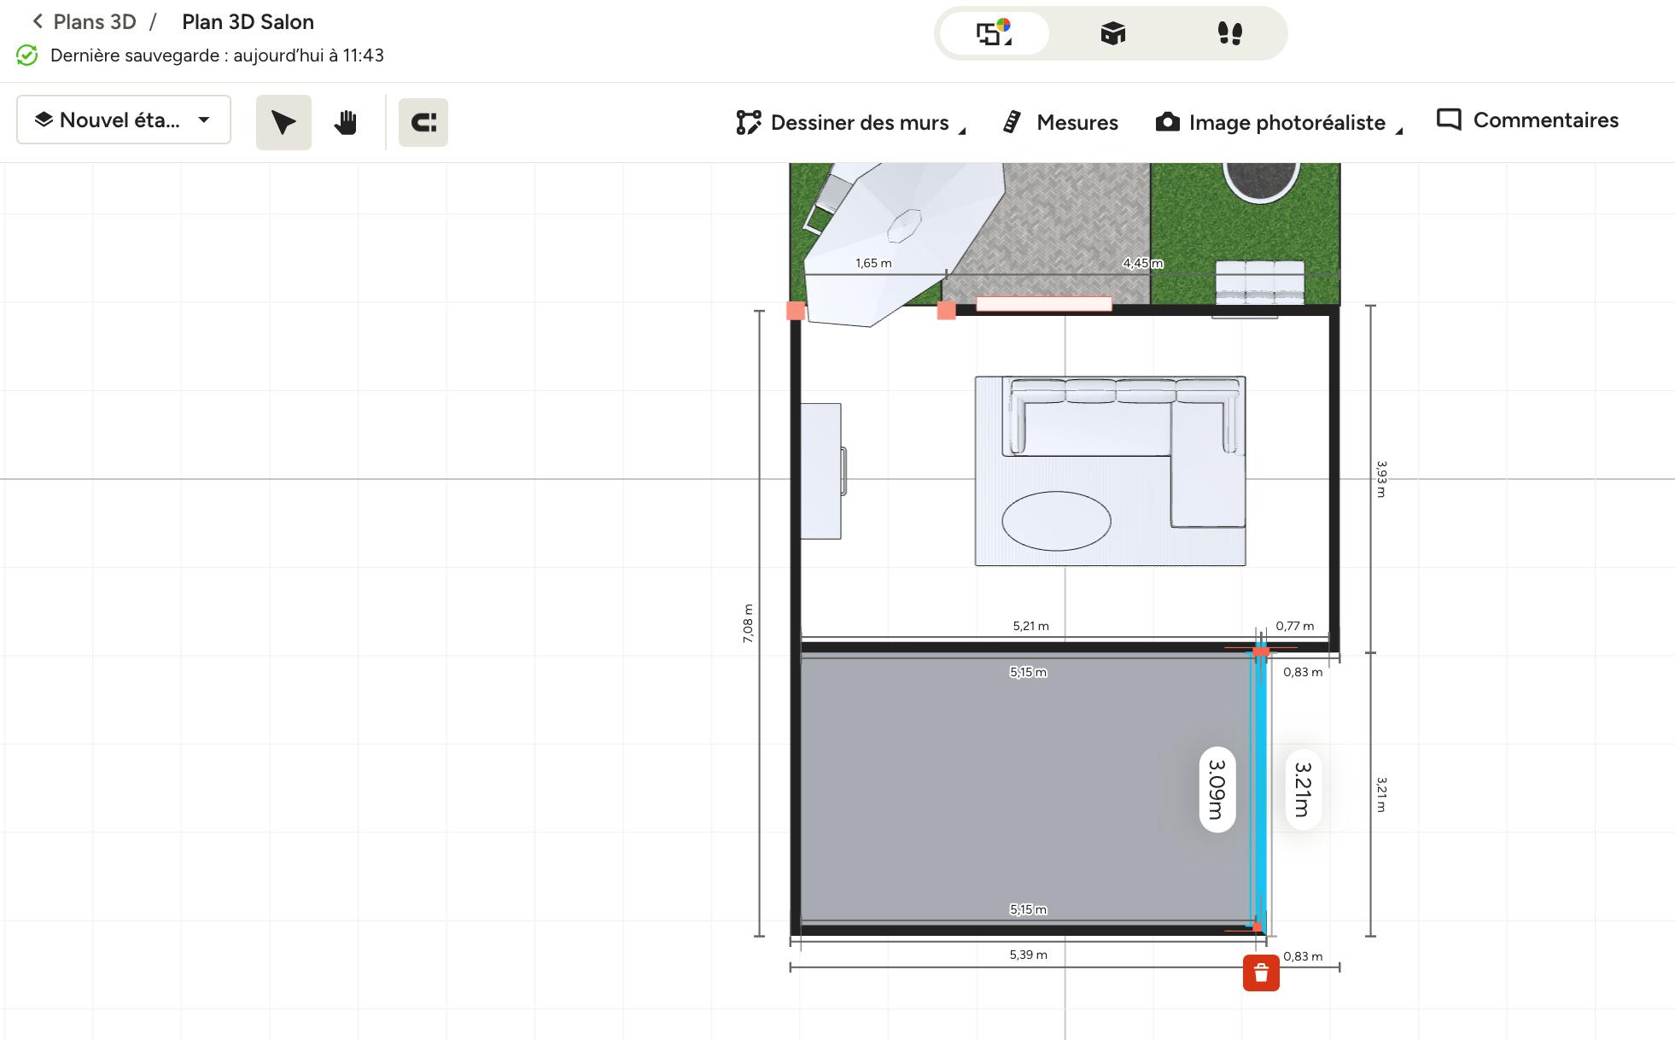Click the green save status icon
Screen dimensions: 1675x1040
coord(27,56)
